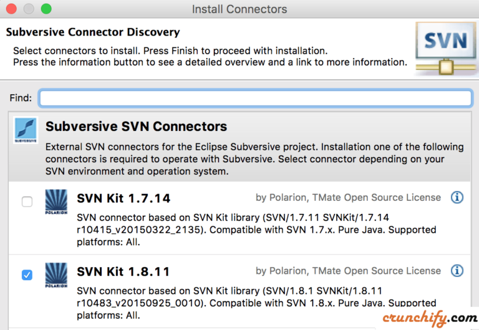Click the info button for SVN Kit 1.8.11
This screenshot has width=479, height=330.
pyautogui.click(x=457, y=271)
